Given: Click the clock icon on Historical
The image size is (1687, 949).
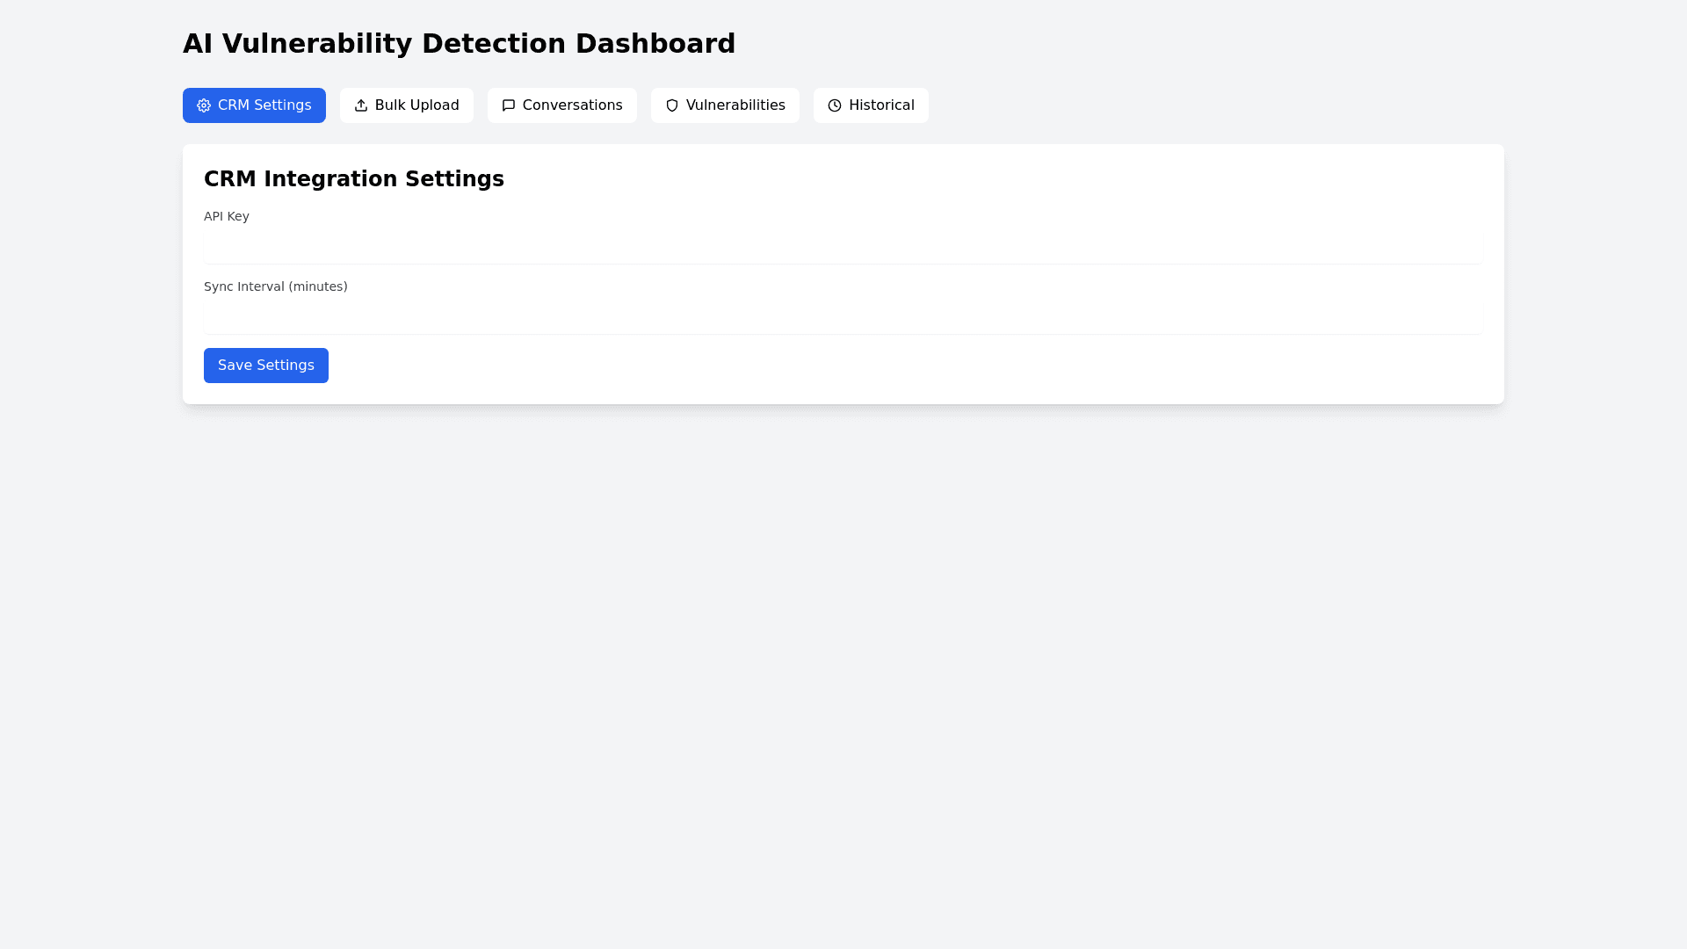Looking at the screenshot, I should click(835, 105).
